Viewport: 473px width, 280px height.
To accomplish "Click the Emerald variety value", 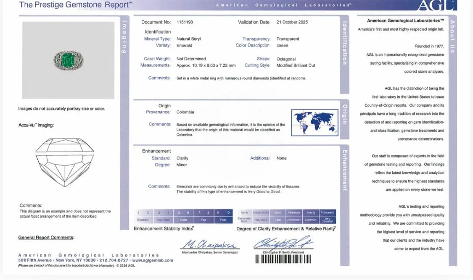I will pyautogui.click(x=184, y=45).
